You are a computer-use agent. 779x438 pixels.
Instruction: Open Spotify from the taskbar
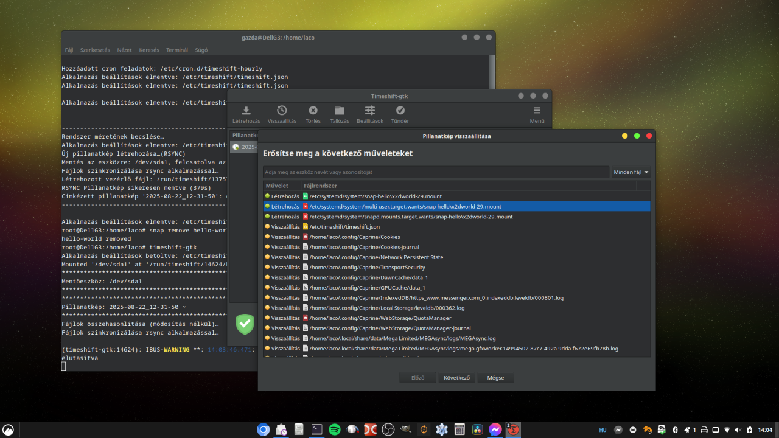[x=334, y=429]
